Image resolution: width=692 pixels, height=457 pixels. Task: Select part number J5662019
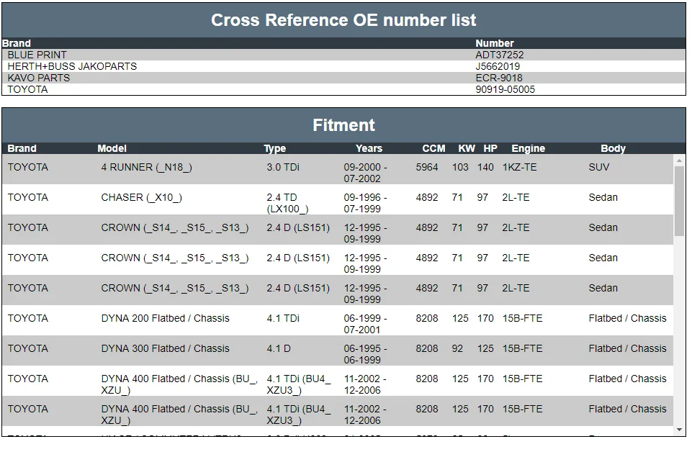click(498, 66)
